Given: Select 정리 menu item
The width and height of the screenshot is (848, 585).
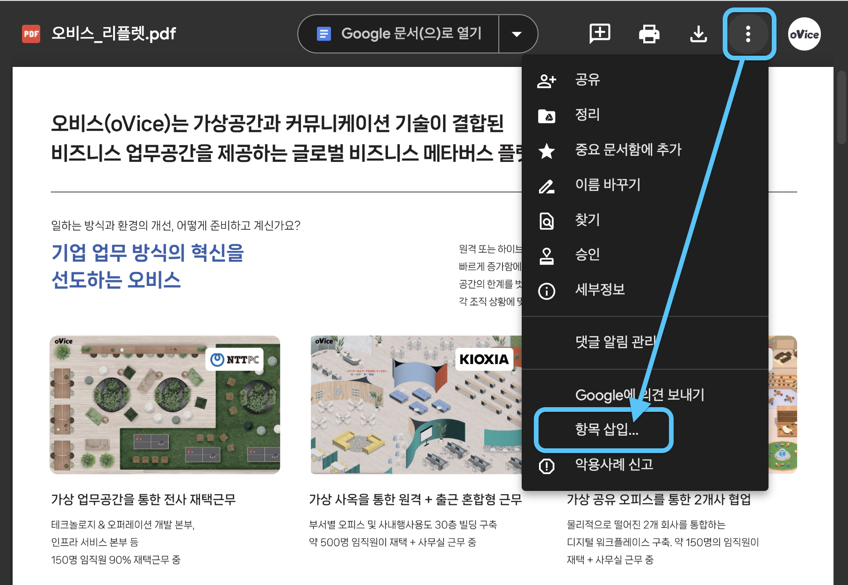Looking at the screenshot, I should tap(645, 115).
